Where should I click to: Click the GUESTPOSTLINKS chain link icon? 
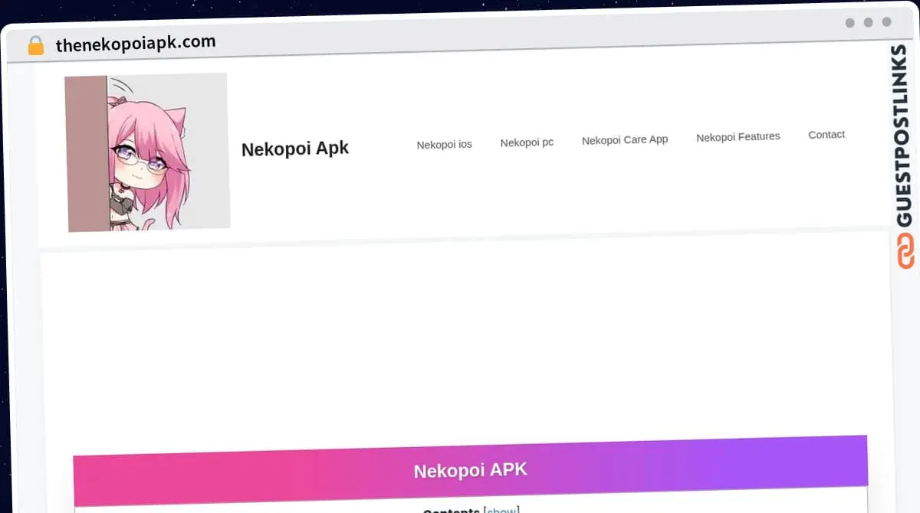[907, 250]
